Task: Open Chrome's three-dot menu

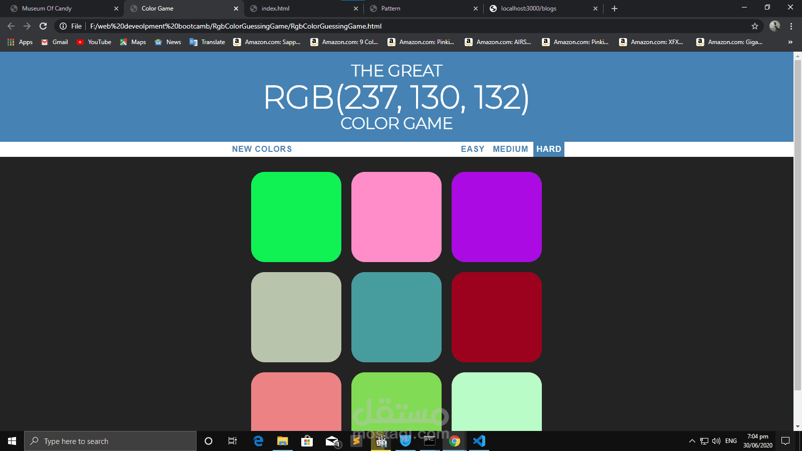Action: point(791,26)
